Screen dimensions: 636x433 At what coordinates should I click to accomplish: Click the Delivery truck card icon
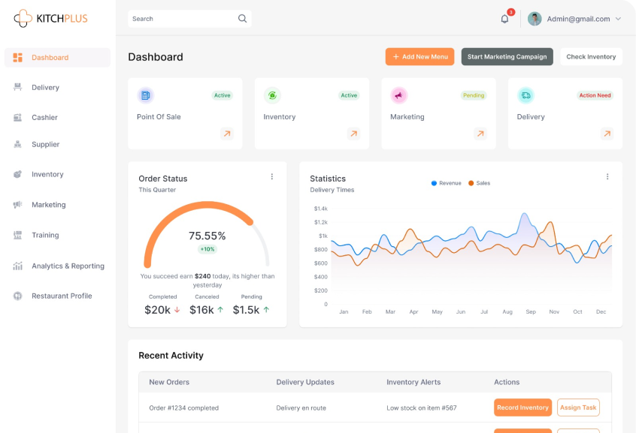pos(525,95)
